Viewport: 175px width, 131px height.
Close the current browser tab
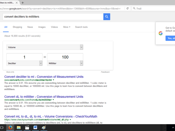pos(17,3)
